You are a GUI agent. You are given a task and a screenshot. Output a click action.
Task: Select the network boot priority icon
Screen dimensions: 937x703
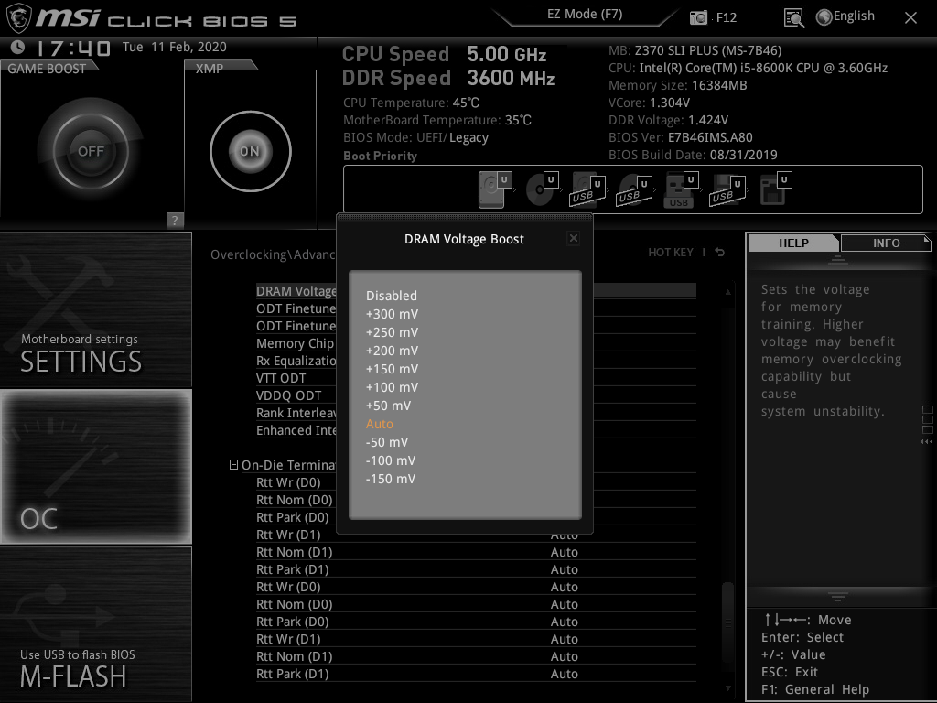pos(775,189)
